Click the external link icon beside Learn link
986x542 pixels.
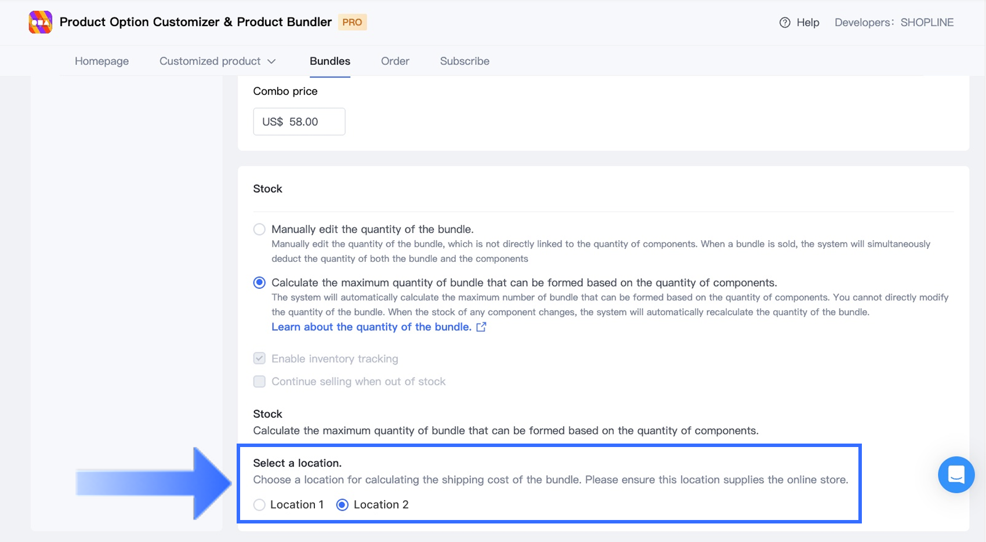pyautogui.click(x=481, y=327)
